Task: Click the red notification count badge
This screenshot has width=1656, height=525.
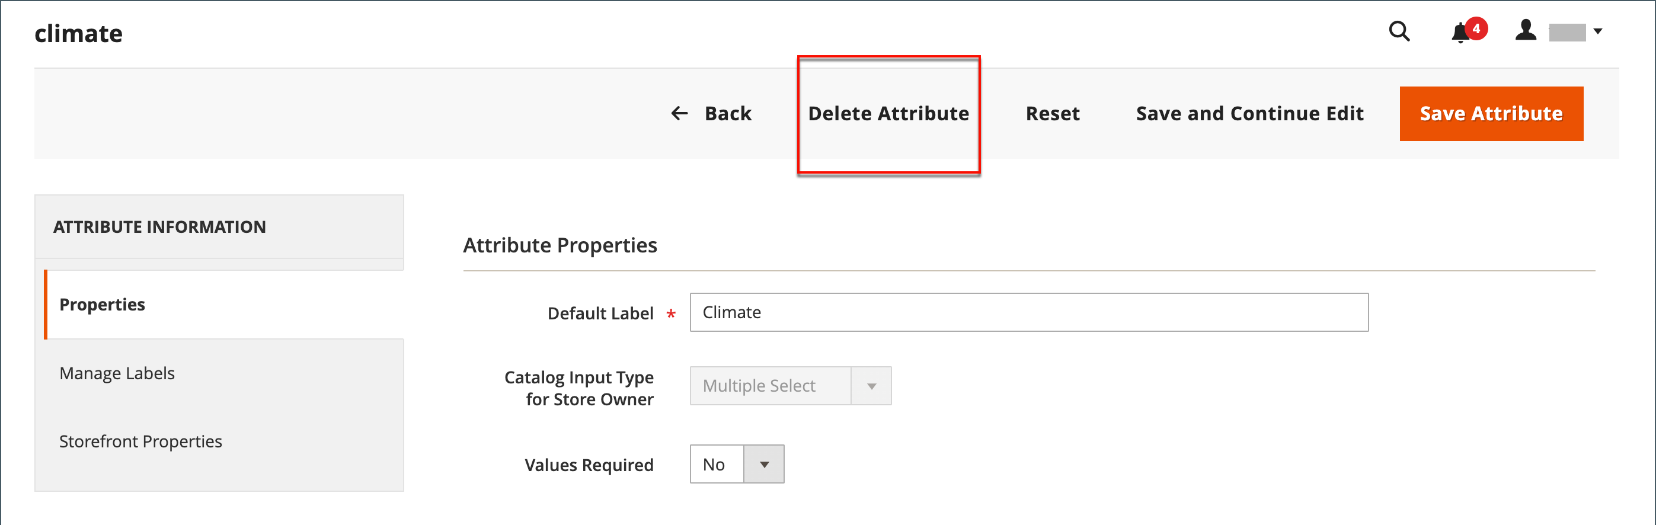Action: 1476,29
